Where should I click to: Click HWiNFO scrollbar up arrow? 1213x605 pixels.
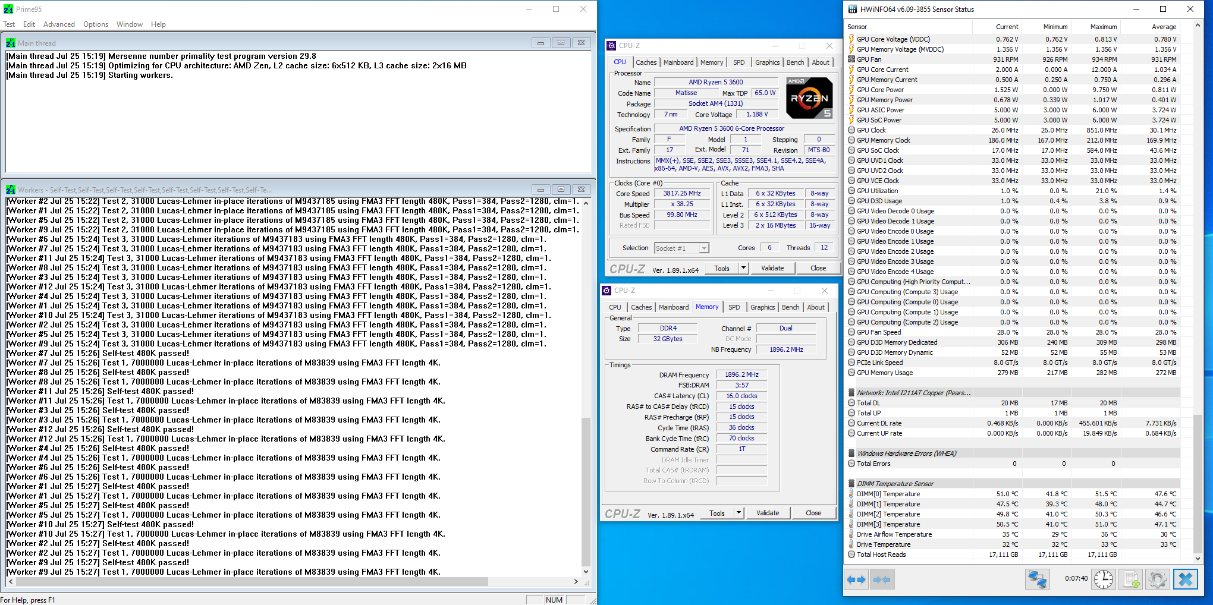pyautogui.click(x=1198, y=26)
